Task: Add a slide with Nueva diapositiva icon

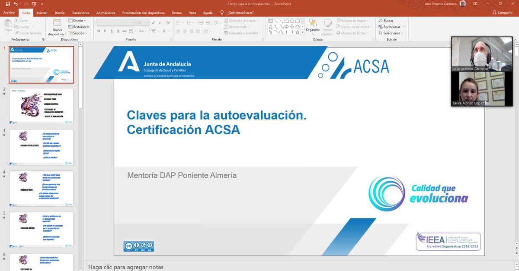Action: coord(58,23)
